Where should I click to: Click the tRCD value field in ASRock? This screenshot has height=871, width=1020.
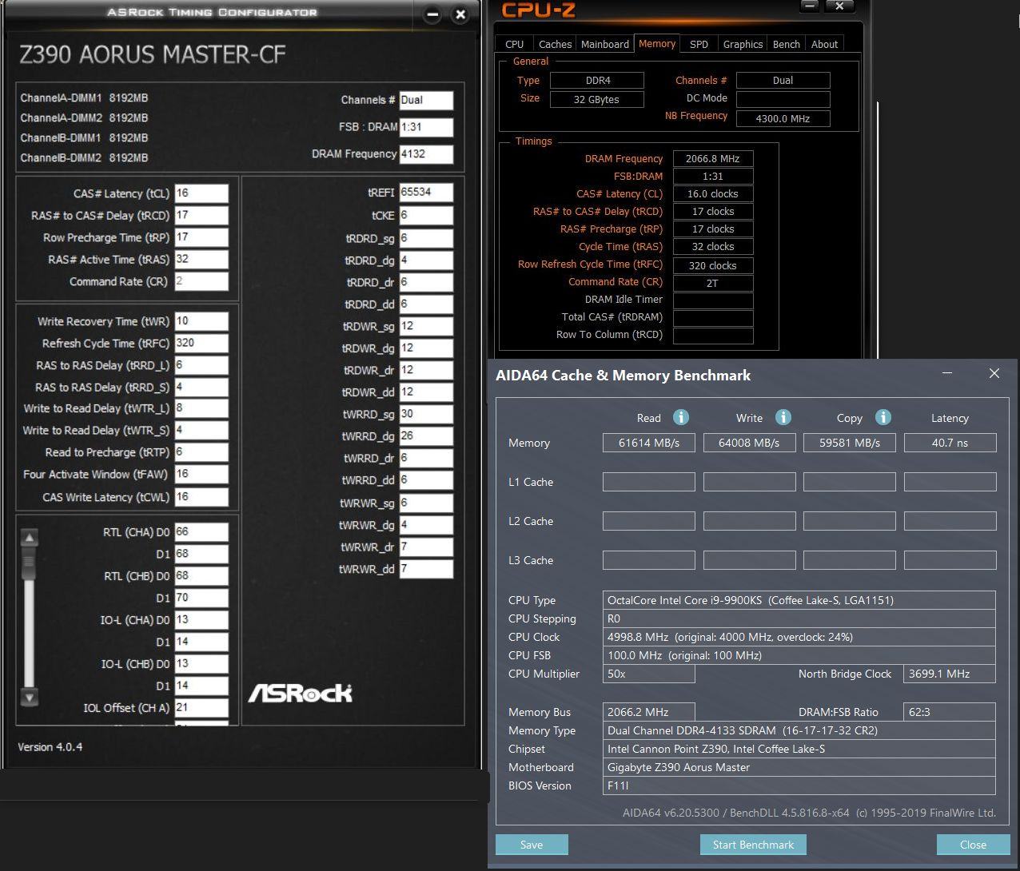(201, 215)
